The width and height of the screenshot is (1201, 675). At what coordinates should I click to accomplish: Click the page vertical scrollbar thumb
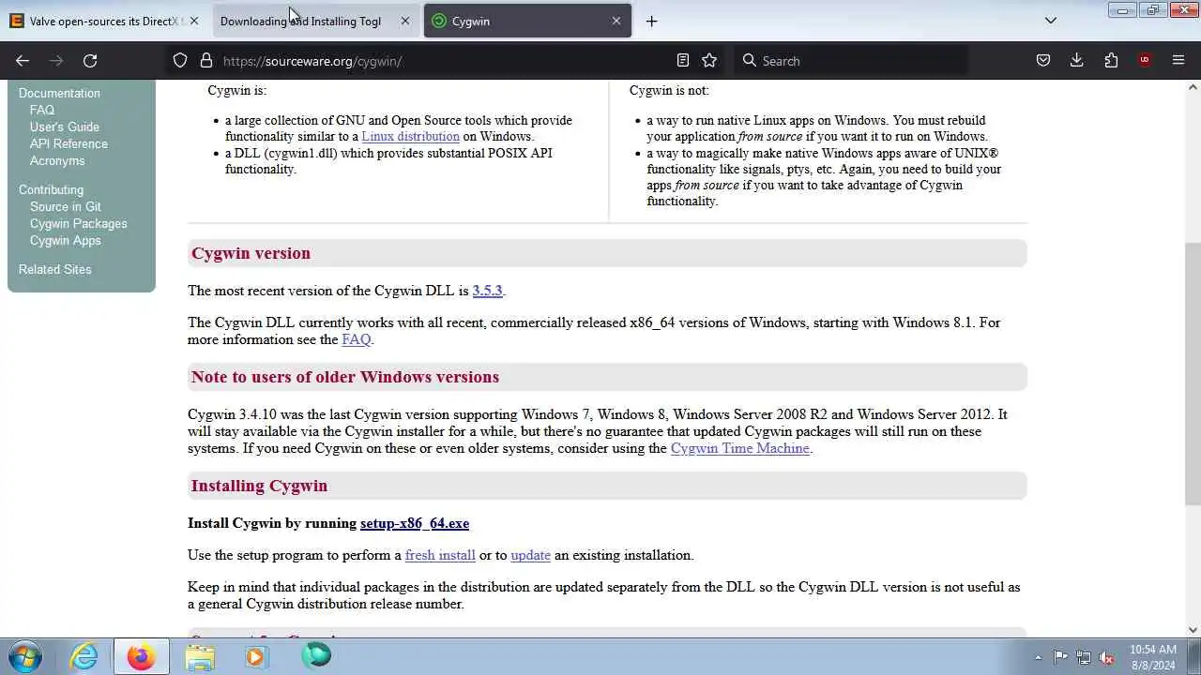[1193, 373]
